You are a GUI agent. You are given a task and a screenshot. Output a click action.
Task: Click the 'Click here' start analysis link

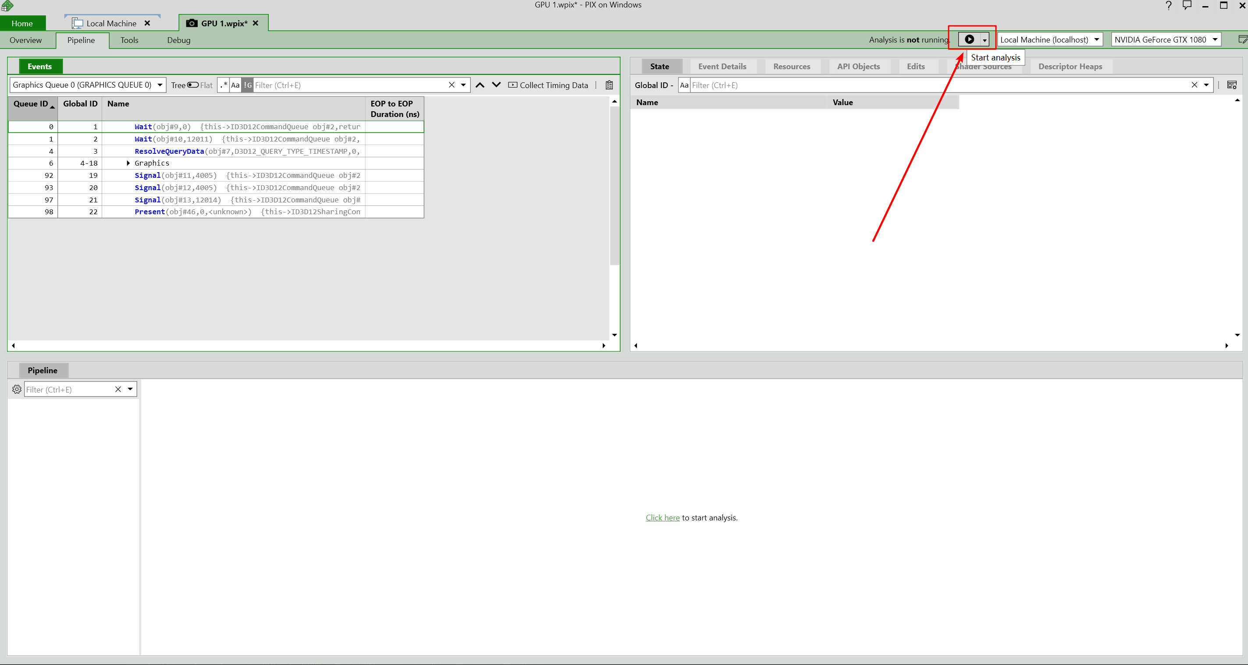coord(662,517)
